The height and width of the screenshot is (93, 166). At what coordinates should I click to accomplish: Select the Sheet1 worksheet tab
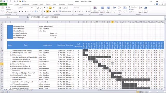pyautogui.click(x=12, y=90)
